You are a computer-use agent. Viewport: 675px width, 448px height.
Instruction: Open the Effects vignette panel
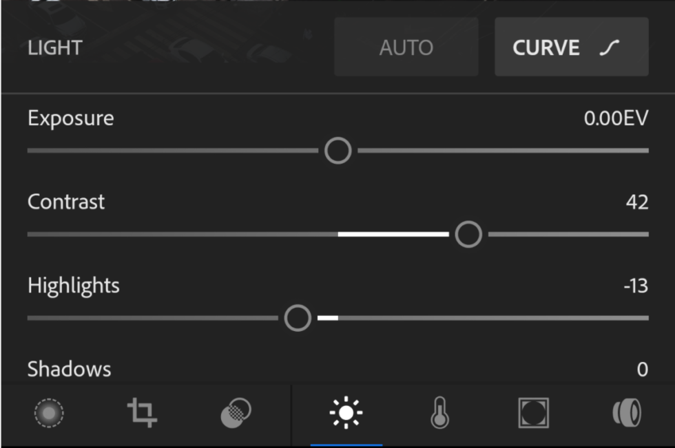click(533, 413)
